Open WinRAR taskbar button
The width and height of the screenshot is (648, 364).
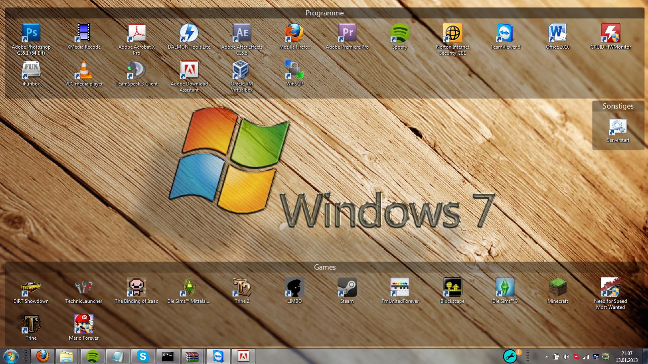[x=193, y=356]
